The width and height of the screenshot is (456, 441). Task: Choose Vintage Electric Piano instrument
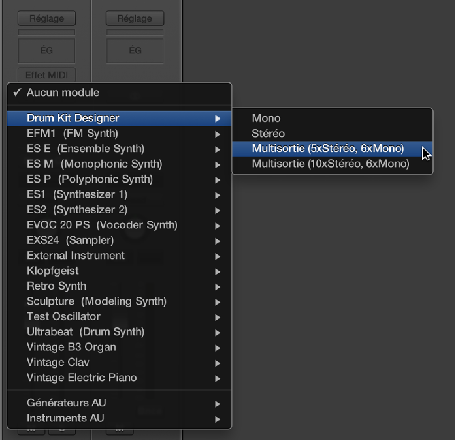pyautogui.click(x=120, y=378)
